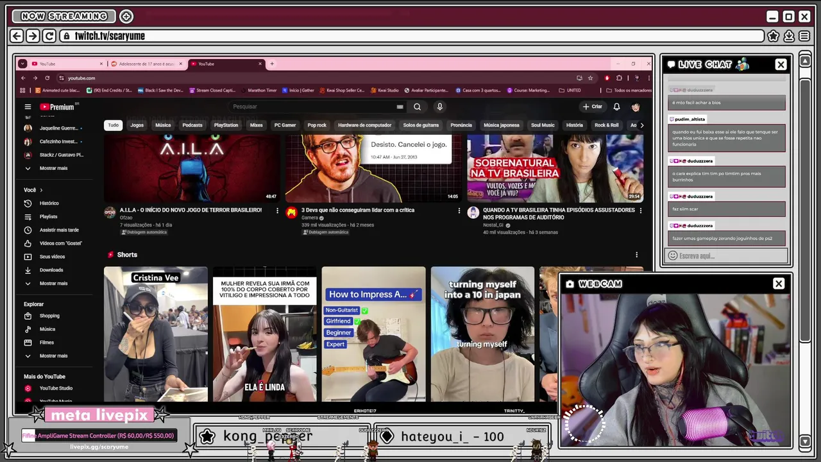Show next category chips with the right arrow

pos(641,125)
